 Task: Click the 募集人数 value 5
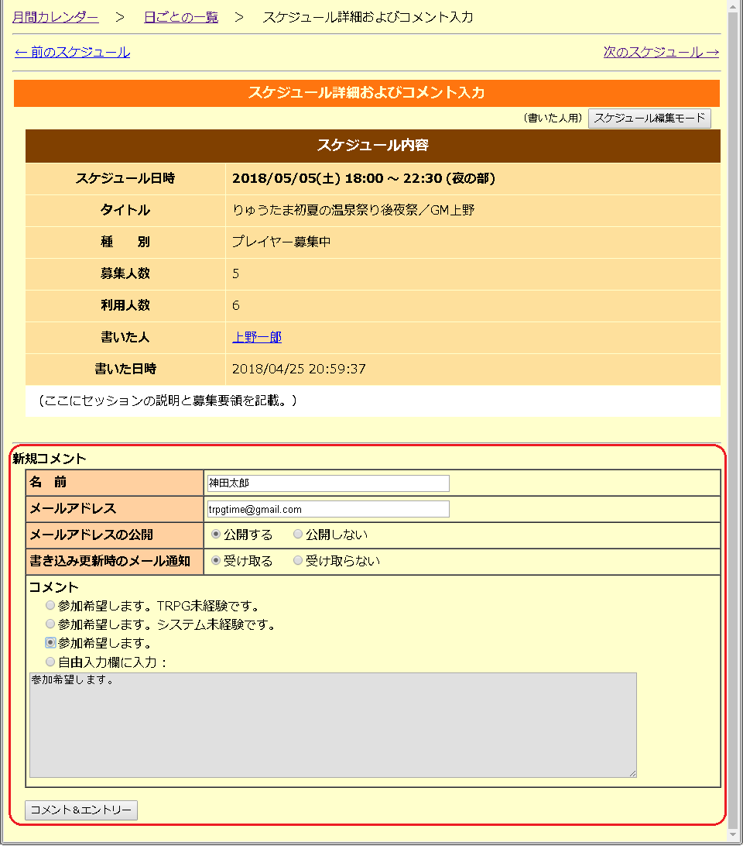pos(235,273)
